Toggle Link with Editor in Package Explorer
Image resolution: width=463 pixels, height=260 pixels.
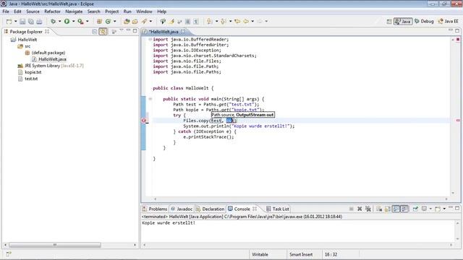point(103,32)
